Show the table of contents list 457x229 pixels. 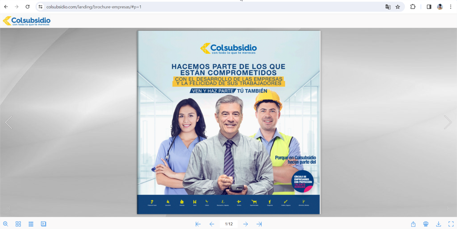point(31,224)
